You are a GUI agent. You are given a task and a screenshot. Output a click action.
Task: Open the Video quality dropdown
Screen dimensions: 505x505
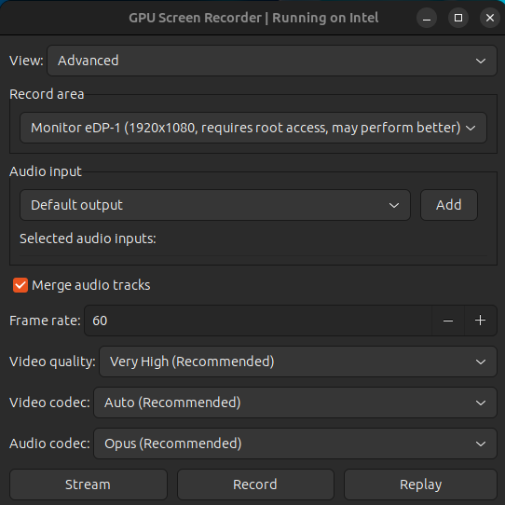[x=298, y=362]
